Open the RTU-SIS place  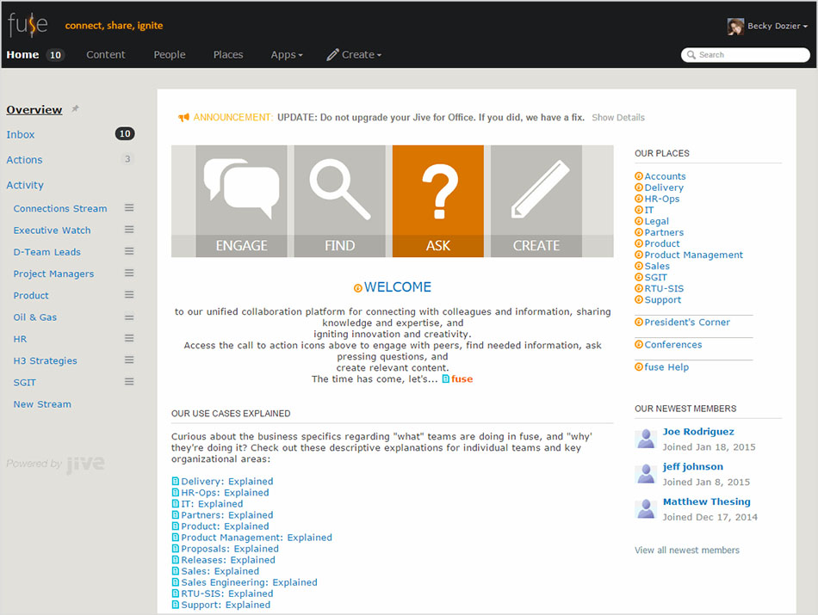point(664,288)
